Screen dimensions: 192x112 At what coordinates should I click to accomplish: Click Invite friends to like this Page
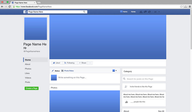tap(141, 87)
